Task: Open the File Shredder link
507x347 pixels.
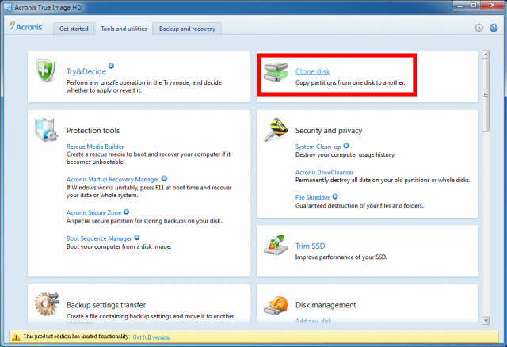Action: (x=312, y=197)
